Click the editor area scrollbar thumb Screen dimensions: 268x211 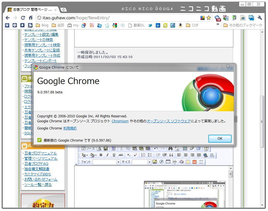pos(231,174)
